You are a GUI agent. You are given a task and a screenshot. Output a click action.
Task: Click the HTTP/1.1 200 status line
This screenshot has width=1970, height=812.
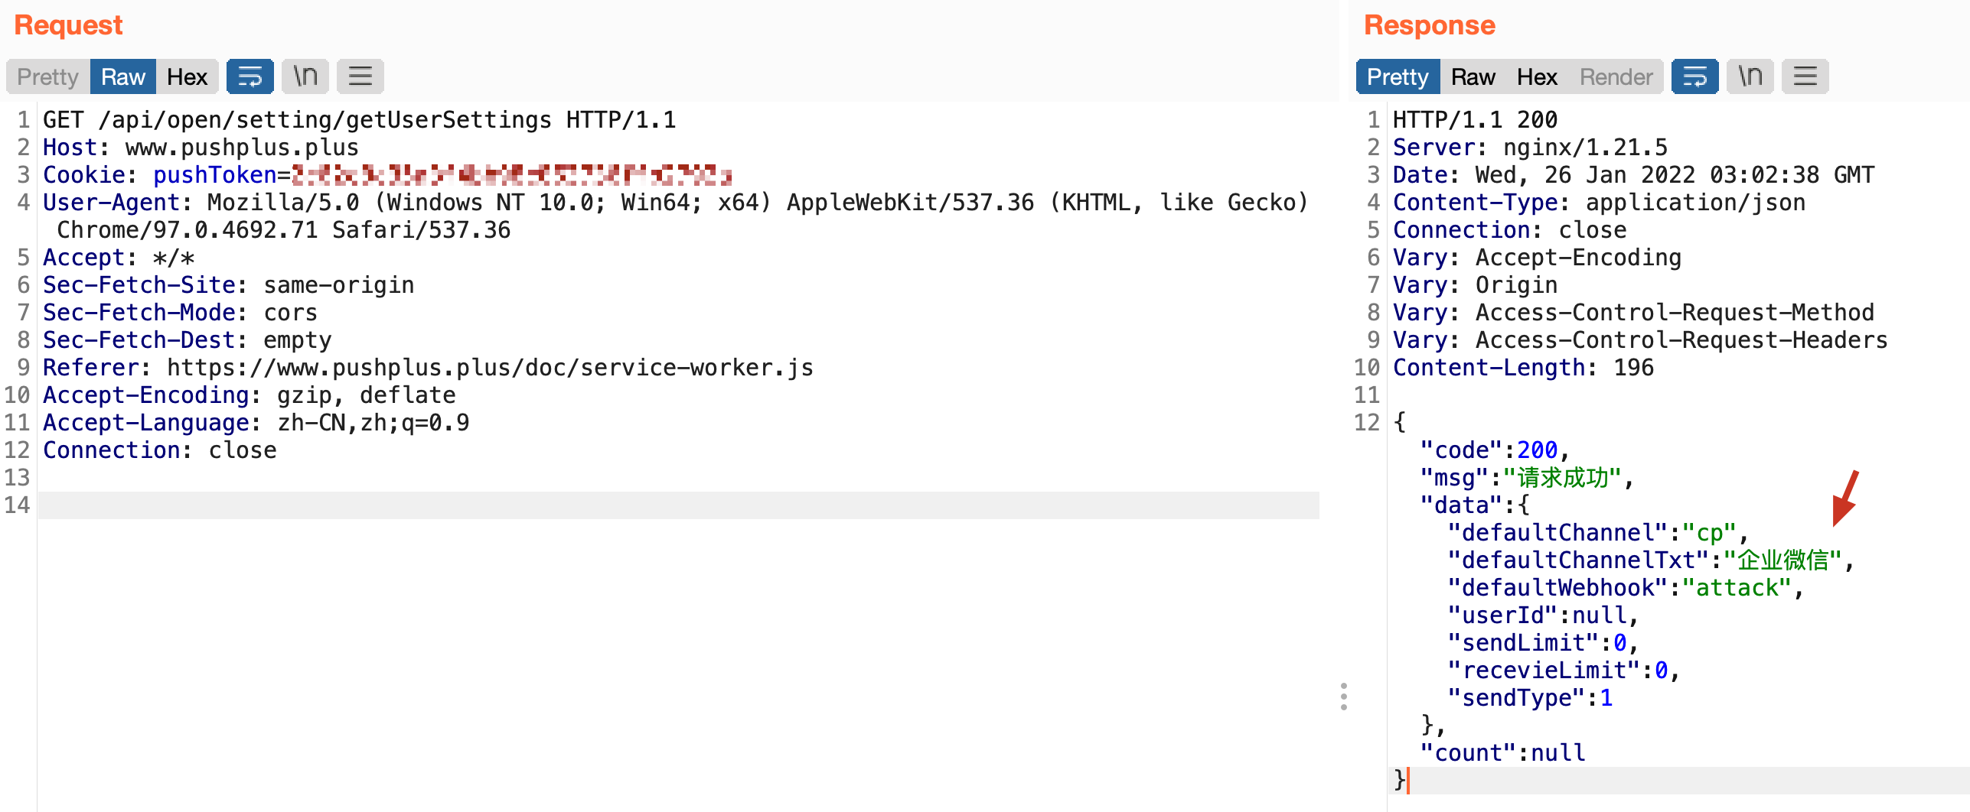[1475, 120]
